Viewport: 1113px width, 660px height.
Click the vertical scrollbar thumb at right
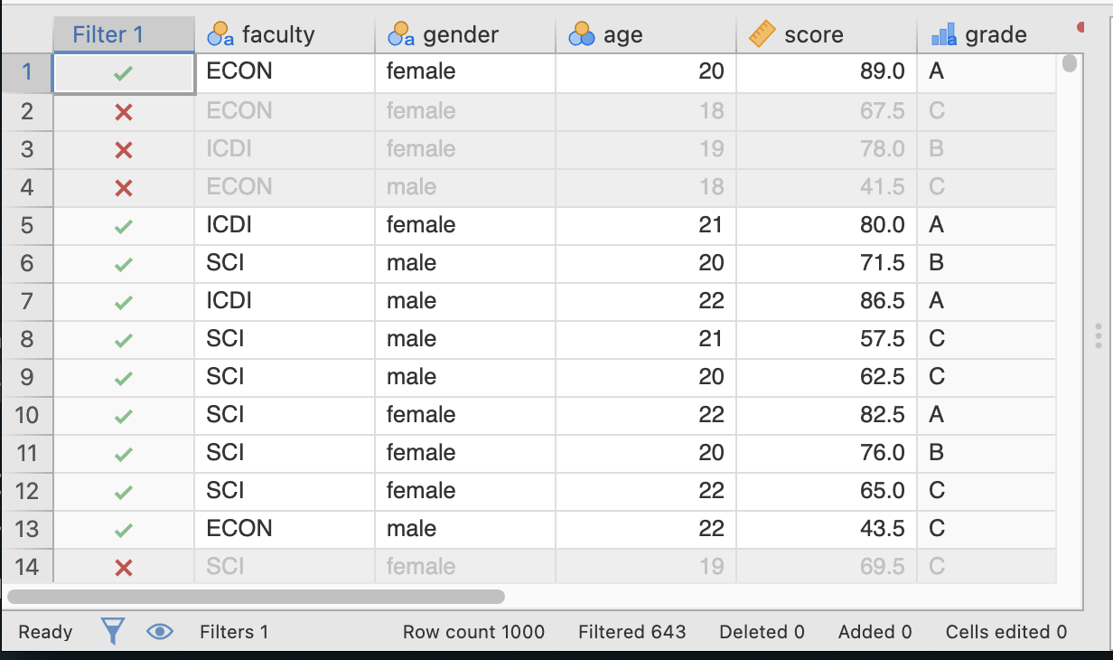click(x=1070, y=63)
